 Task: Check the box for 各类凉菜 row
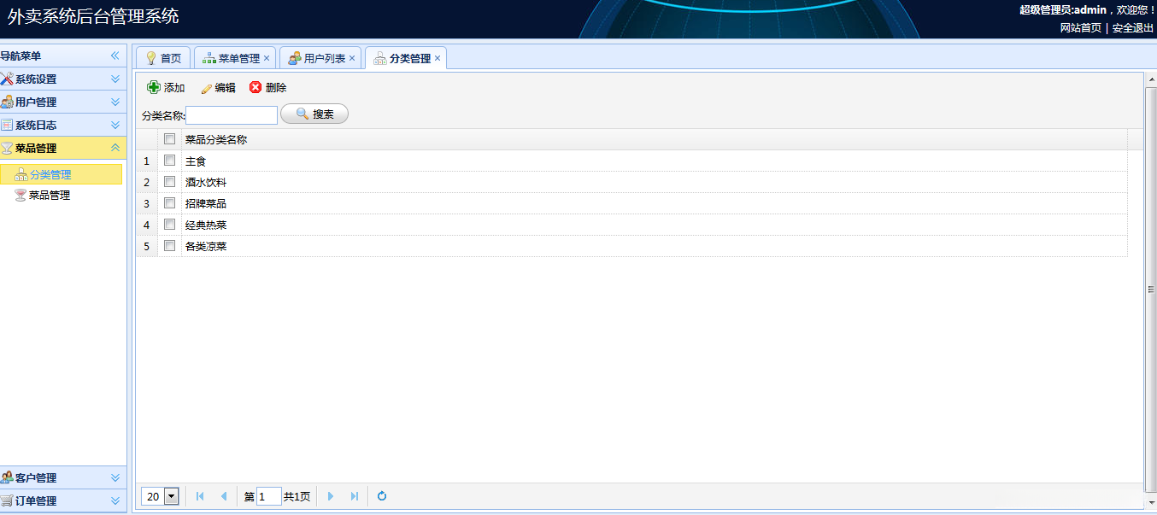point(169,246)
